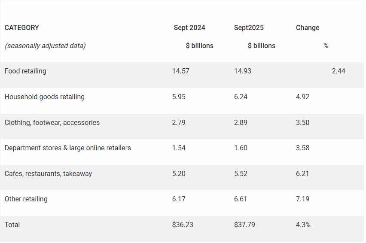Click the Sept2025 column header

[x=249, y=28]
